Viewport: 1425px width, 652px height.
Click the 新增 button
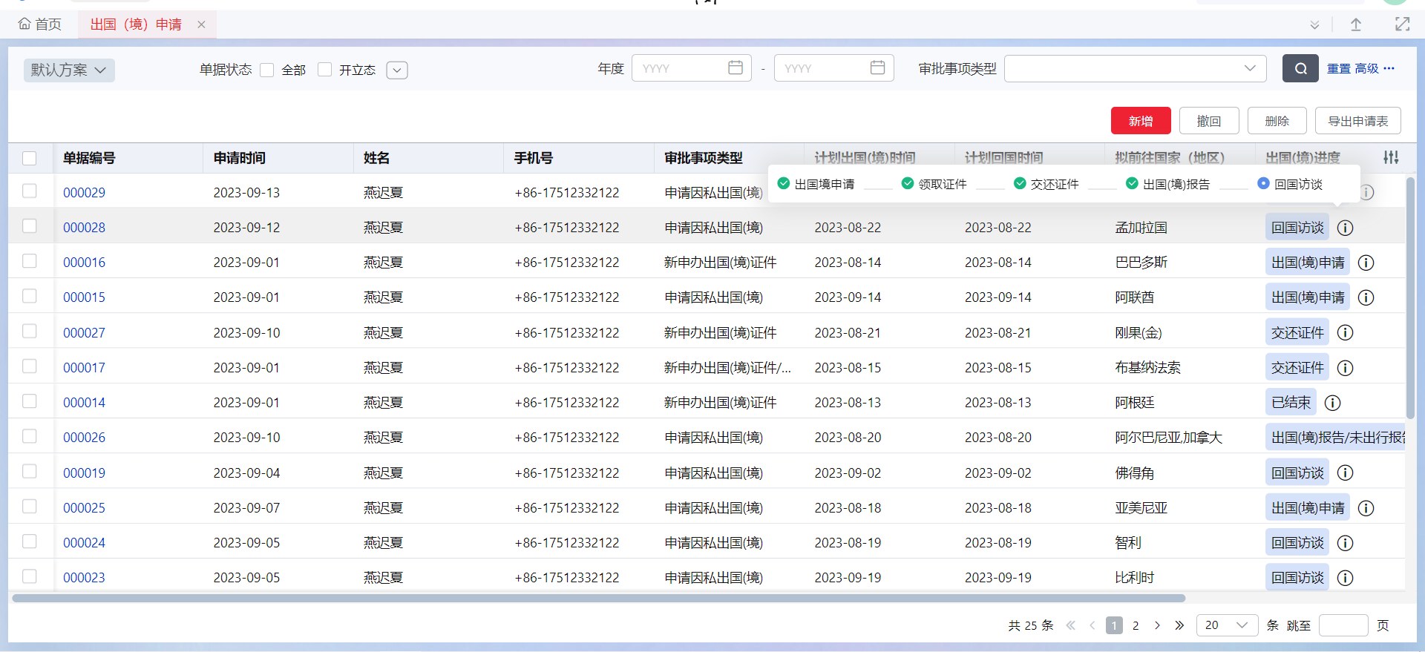point(1141,121)
